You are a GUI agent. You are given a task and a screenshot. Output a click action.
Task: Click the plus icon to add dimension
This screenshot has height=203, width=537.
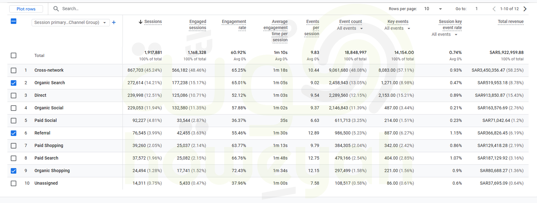[x=114, y=22]
